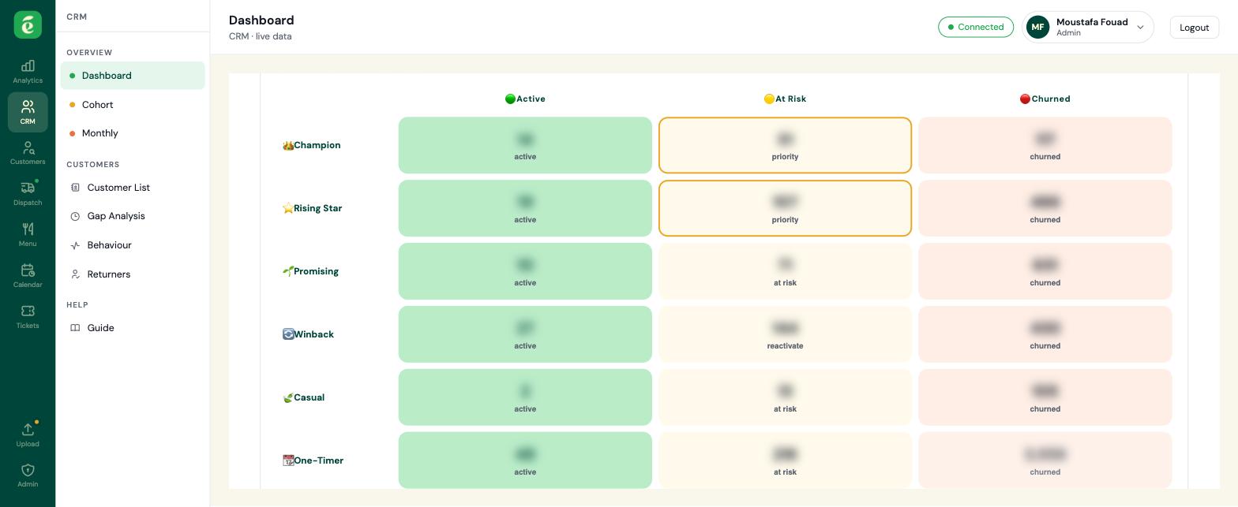1238x507 pixels.
Task: Select the Winback Churned cell
Action: point(1045,334)
